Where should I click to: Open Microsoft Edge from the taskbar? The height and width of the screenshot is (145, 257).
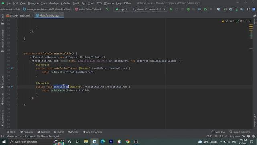click(x=103, y=141)
